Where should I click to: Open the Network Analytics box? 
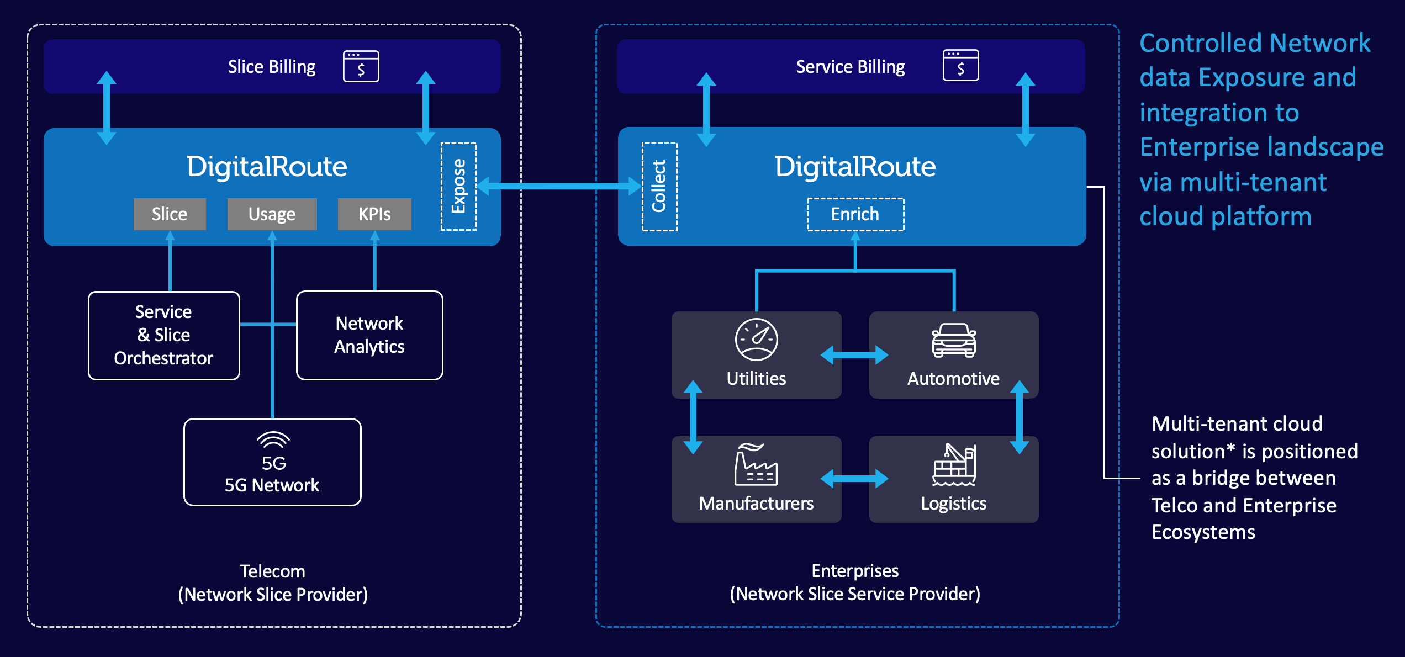tap(369, 335)
